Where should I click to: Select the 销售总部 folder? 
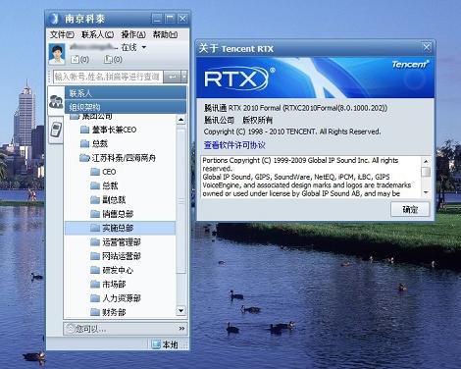point(112,214)
